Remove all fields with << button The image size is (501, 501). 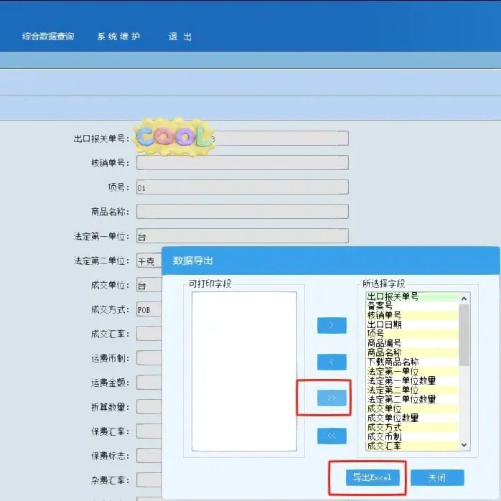[x=332, y=436]
